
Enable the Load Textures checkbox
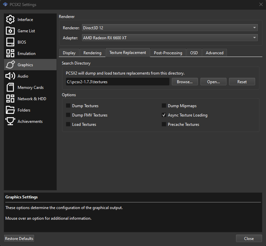point(68,124)
